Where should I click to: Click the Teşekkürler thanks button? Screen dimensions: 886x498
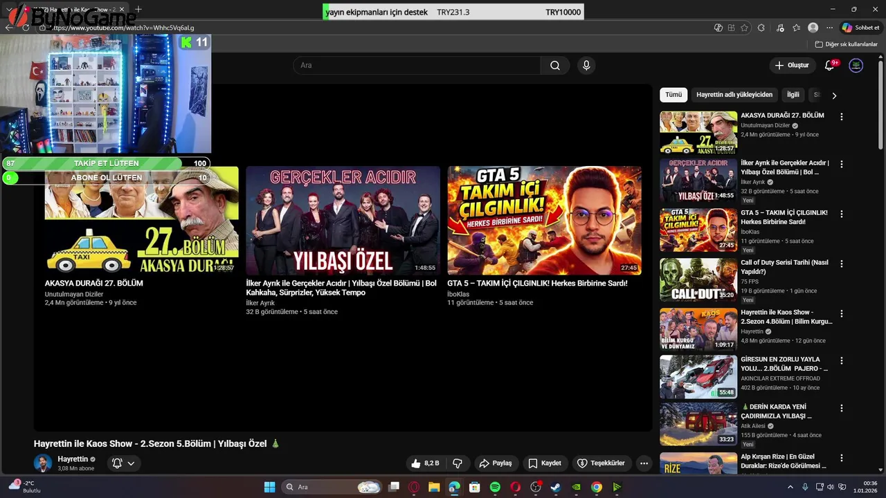click(602, 463)
